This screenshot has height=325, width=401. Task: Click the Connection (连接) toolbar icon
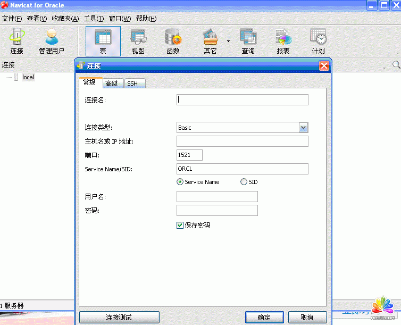pyautogui.click(x=16, y=41)
